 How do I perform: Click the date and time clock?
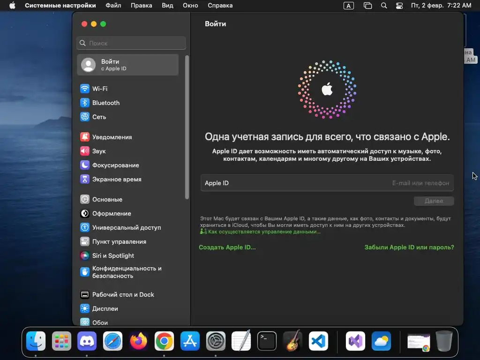pyautogui.click(x=441, y=6)
